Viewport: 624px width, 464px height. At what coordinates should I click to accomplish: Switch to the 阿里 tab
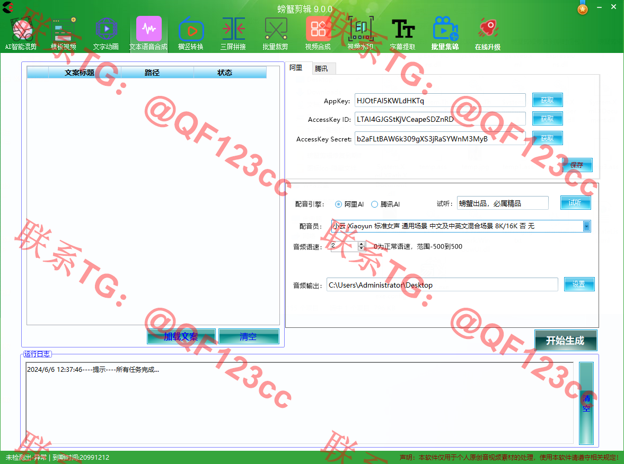(x=296, y=68)
